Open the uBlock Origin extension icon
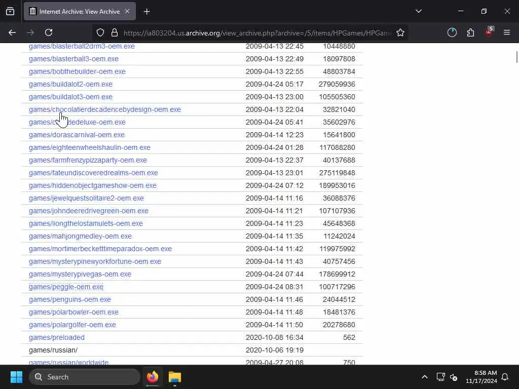 (x=489, y=32)
